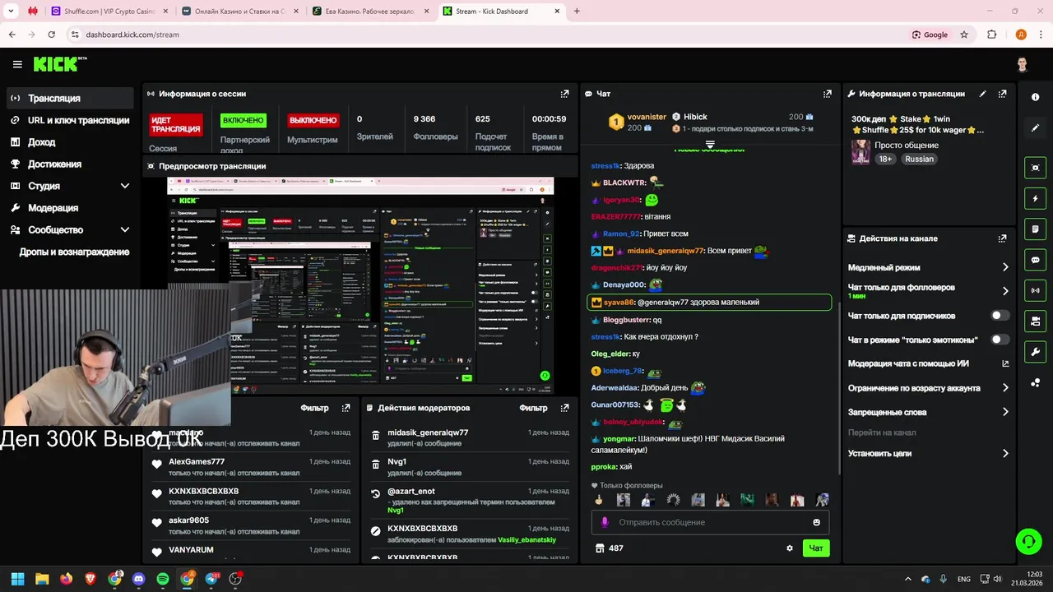Click the Russian language tag
The height and width of the screenshot is (592, 1053).
pyautogui.click(x=919, y=159)
